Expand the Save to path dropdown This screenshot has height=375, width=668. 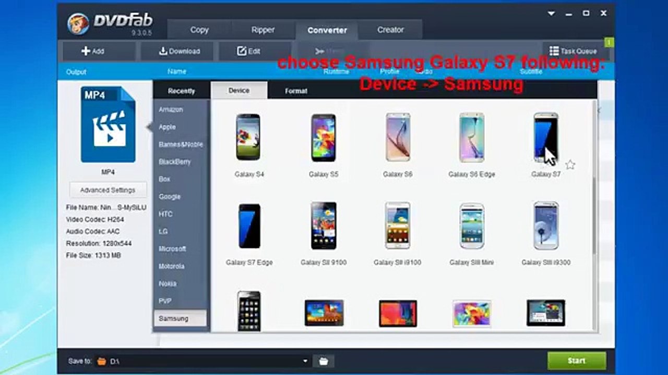(x=305, y=361)
